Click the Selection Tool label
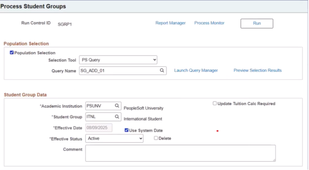Screen dimensions: 309x170 pyautogui.click(x=62, y=60)
